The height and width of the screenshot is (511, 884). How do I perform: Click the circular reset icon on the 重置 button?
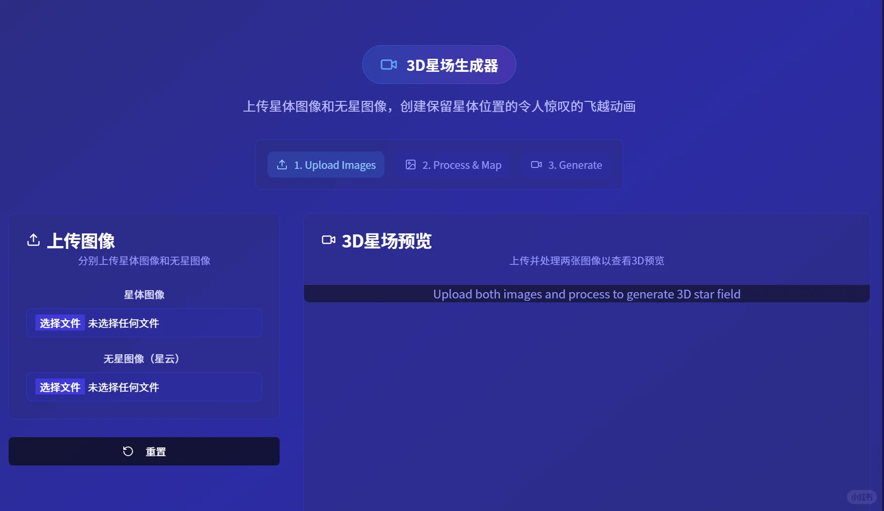coord(128,451)
